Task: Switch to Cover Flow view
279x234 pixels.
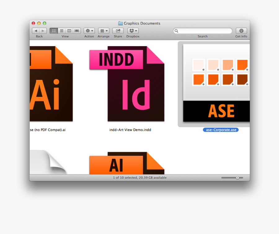Action: pos(76,30)
